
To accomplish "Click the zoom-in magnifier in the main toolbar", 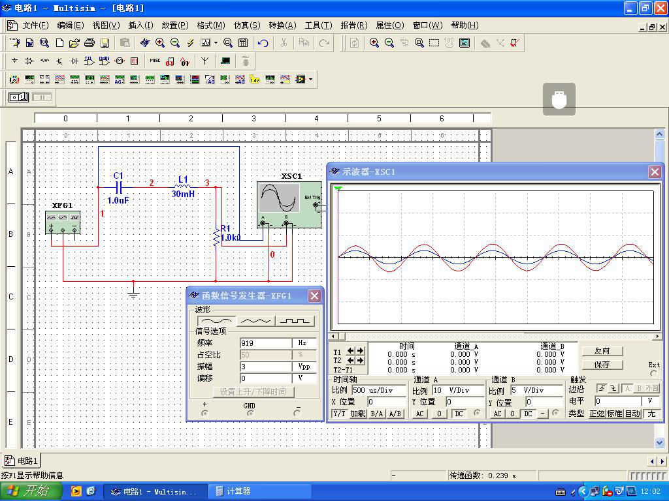I will coord(160,43).
